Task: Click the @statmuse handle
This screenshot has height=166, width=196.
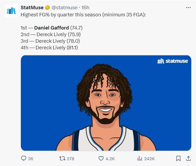Action: click(x=65, y=7)
